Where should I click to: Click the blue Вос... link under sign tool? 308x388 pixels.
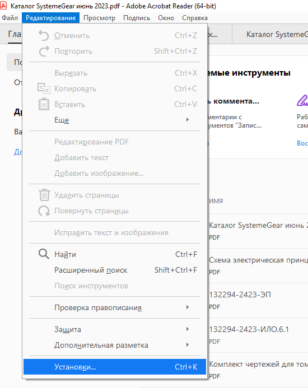point(302,143)
